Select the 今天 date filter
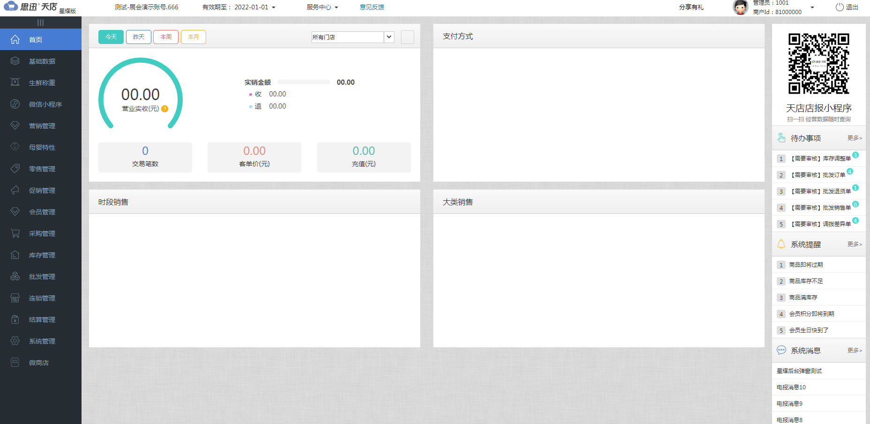 tap(111, 37)
